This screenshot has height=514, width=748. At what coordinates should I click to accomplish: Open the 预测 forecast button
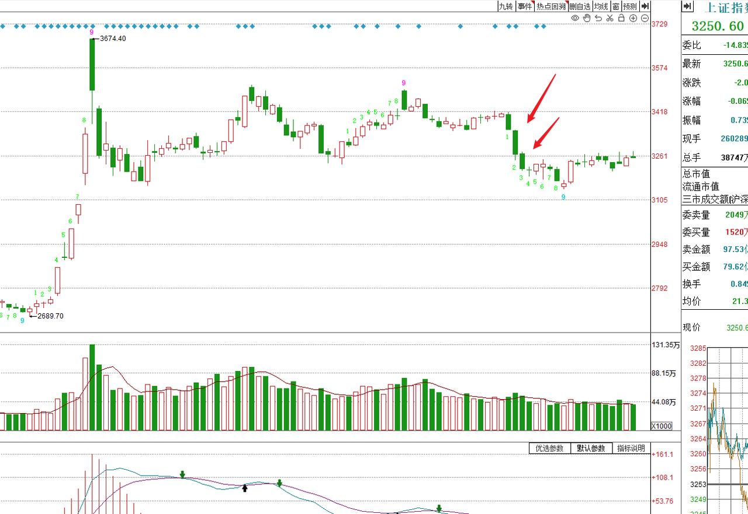pyautogui.click(x=630, y=6)
